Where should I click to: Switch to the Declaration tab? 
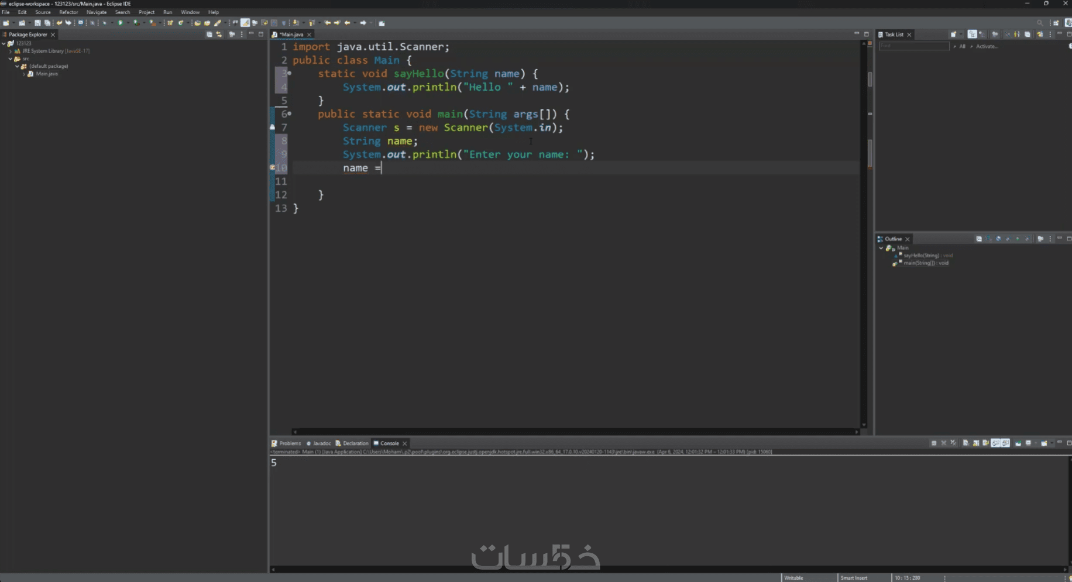pos(352,443)
